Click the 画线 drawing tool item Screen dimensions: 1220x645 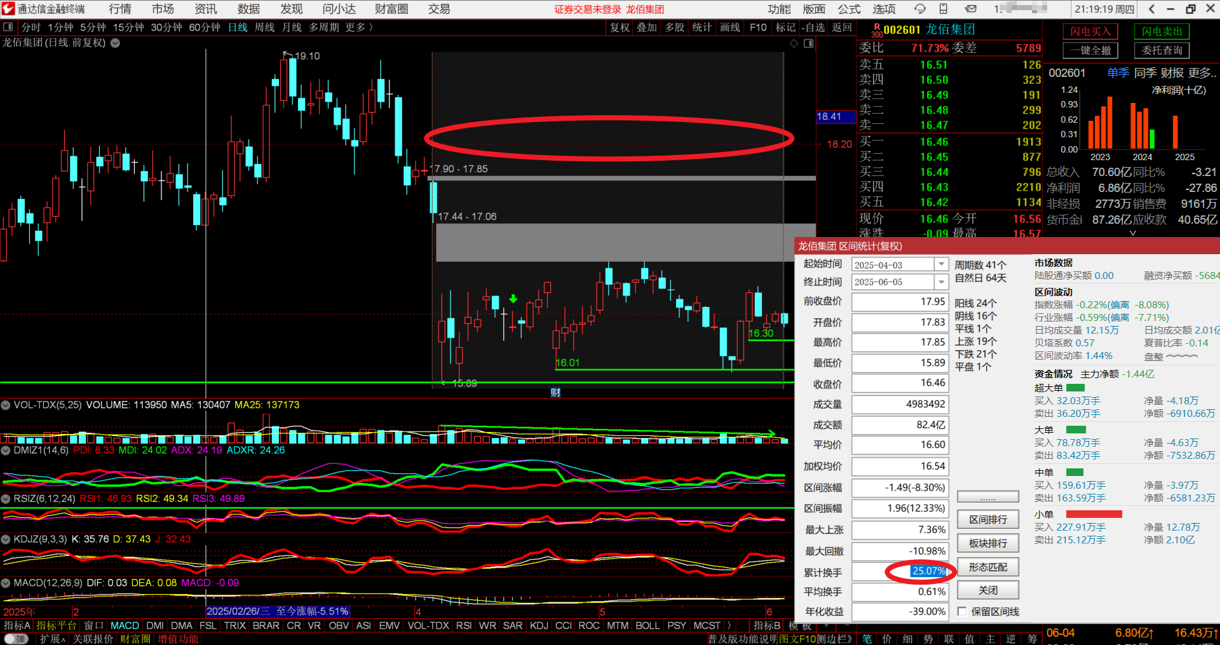point(730,27)
